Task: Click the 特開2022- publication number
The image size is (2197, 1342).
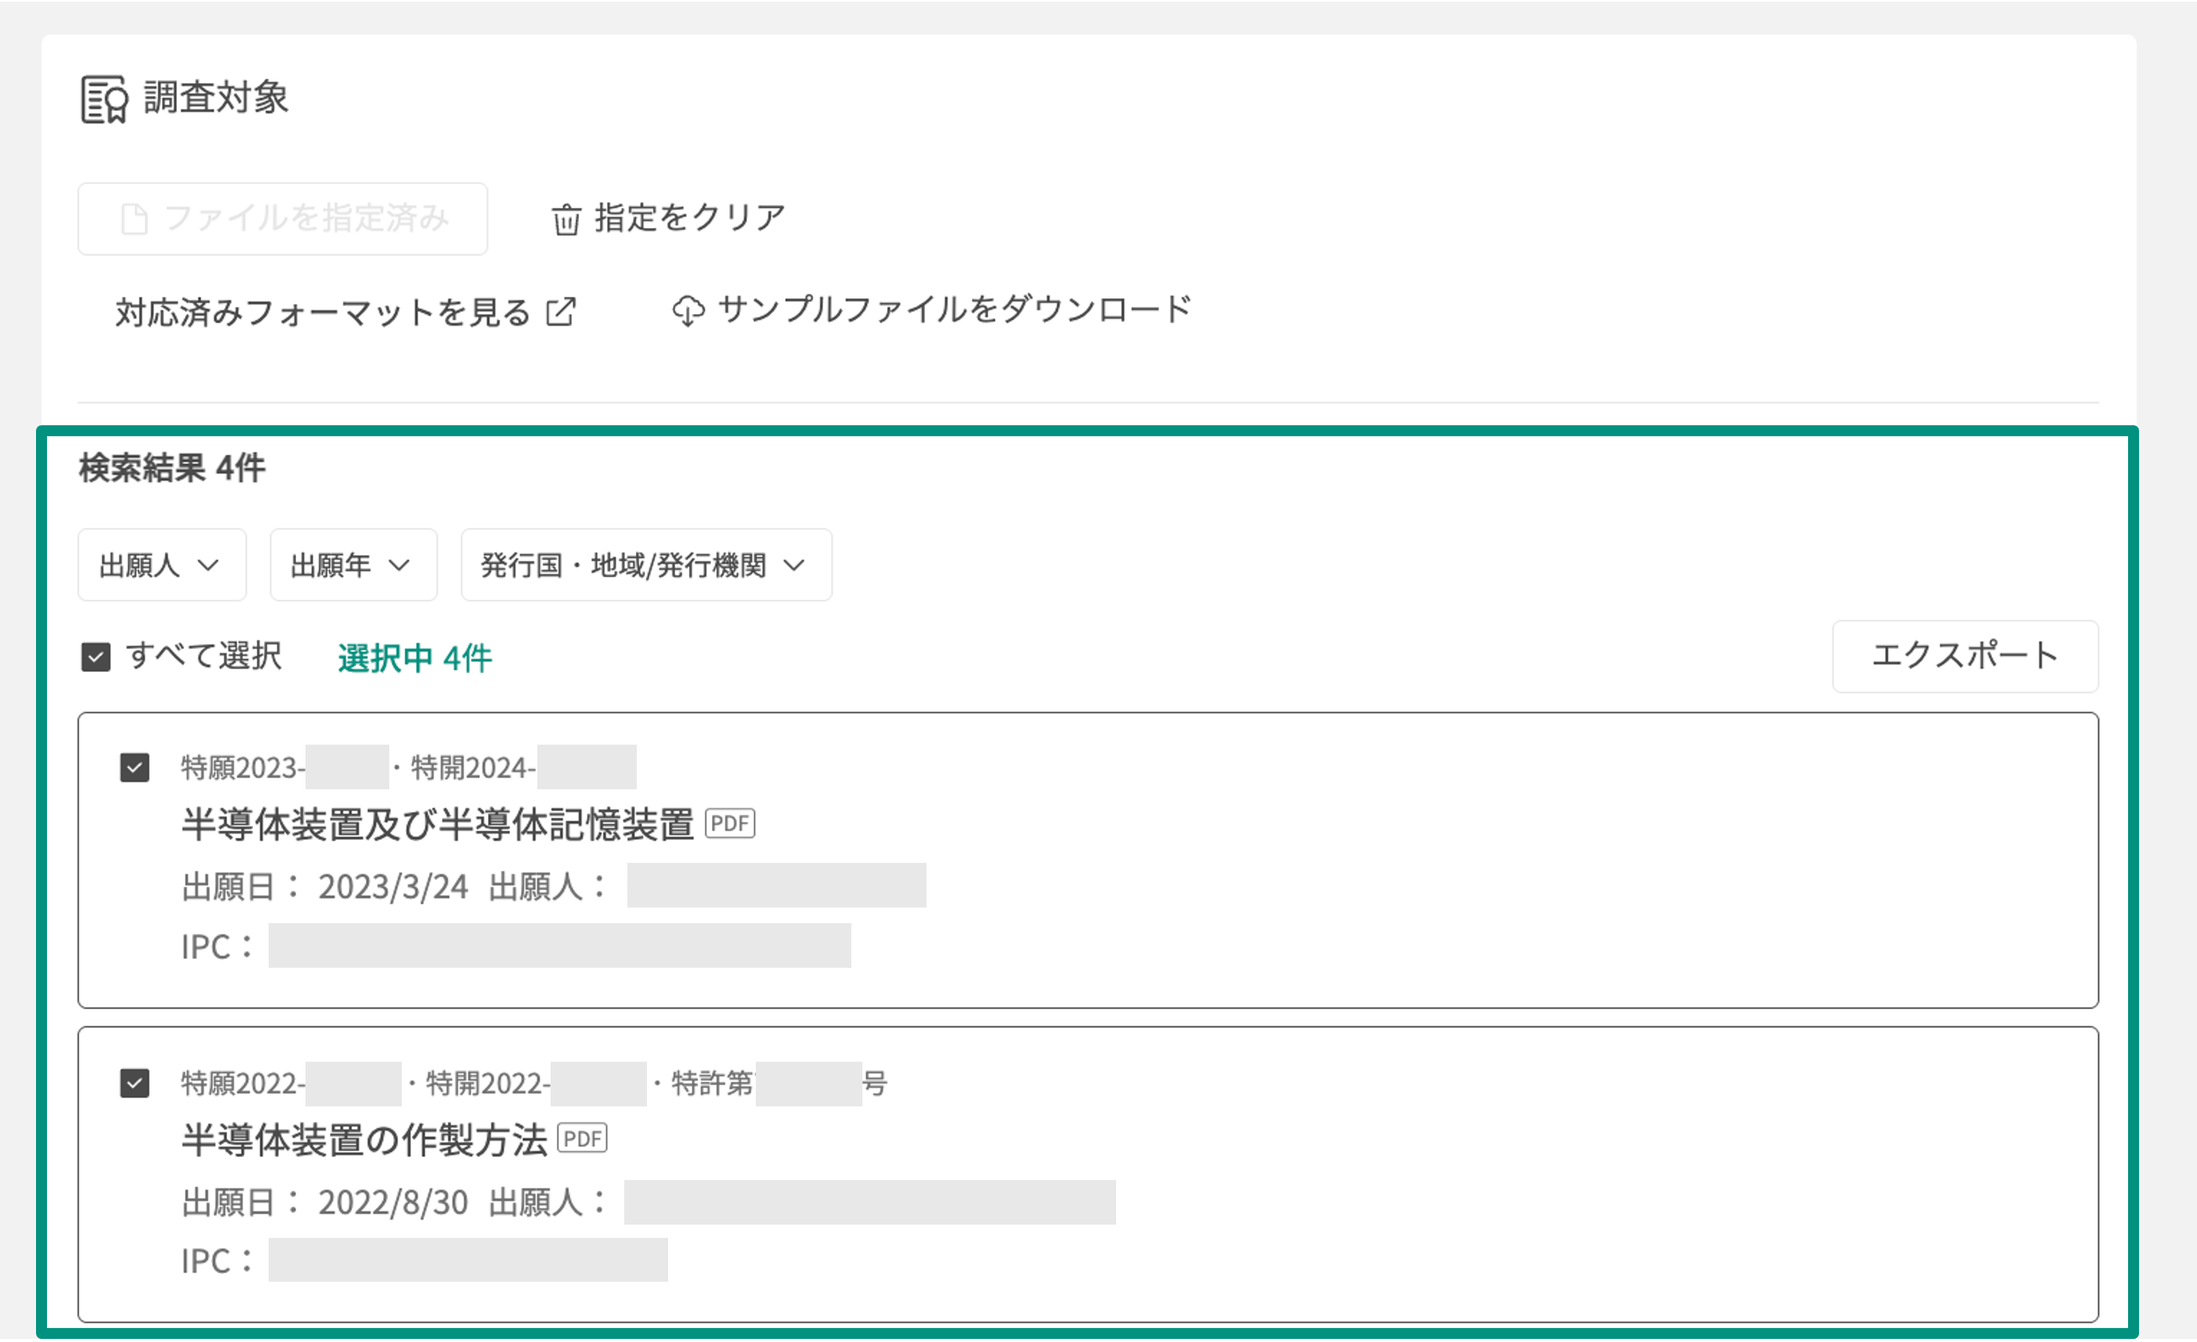Action: [x=488, y=1084]
